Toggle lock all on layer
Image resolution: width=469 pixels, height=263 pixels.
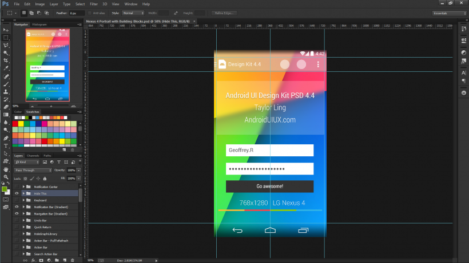tap(45, 179)
